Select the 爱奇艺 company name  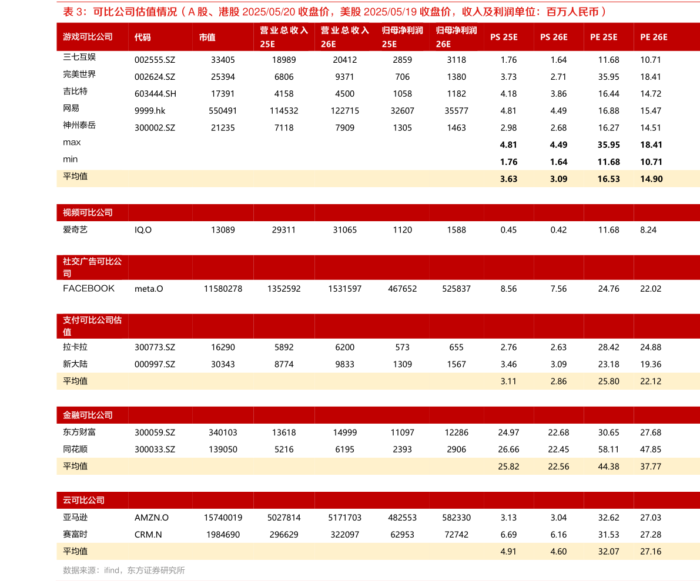pos(75,229)
